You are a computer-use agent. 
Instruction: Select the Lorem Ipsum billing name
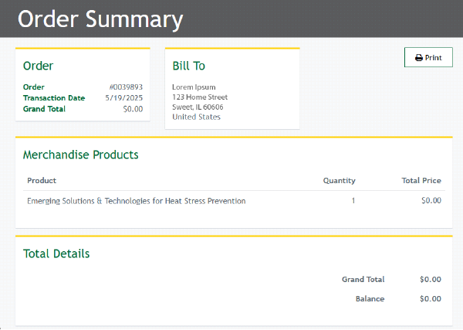click(x=194, y=87)
